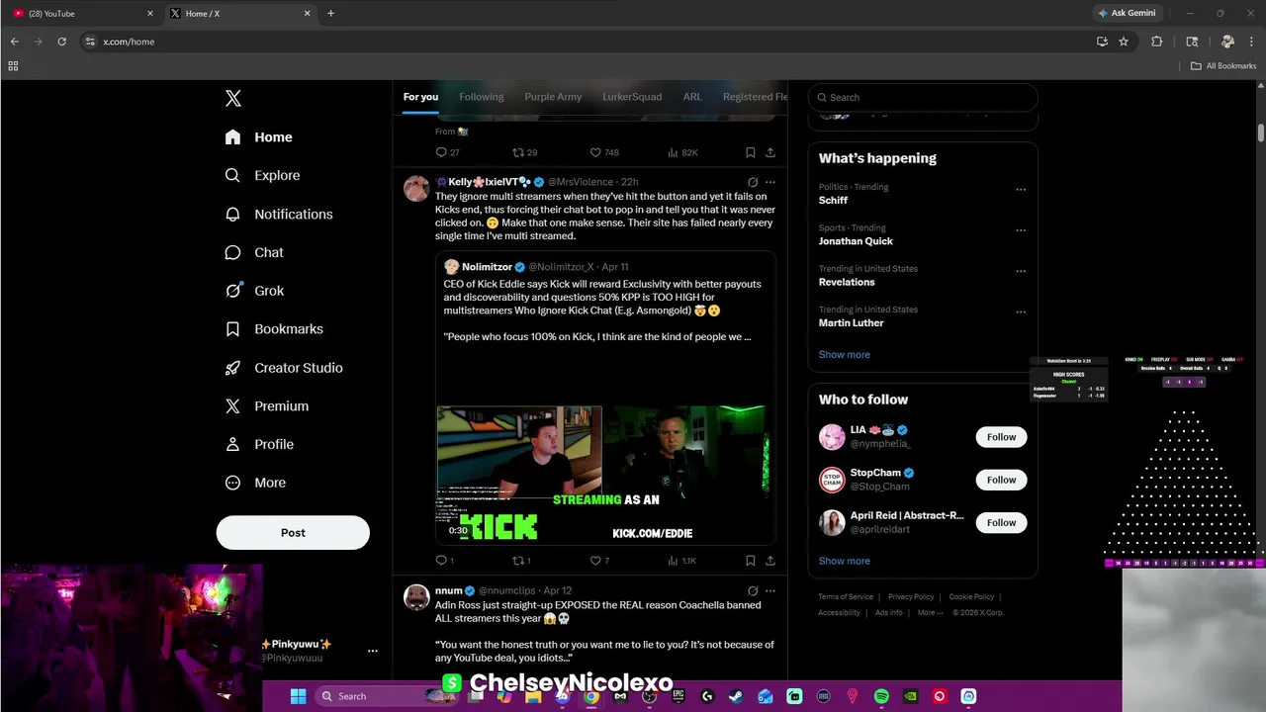Open Home from the X sidebar

coord(258,137)
